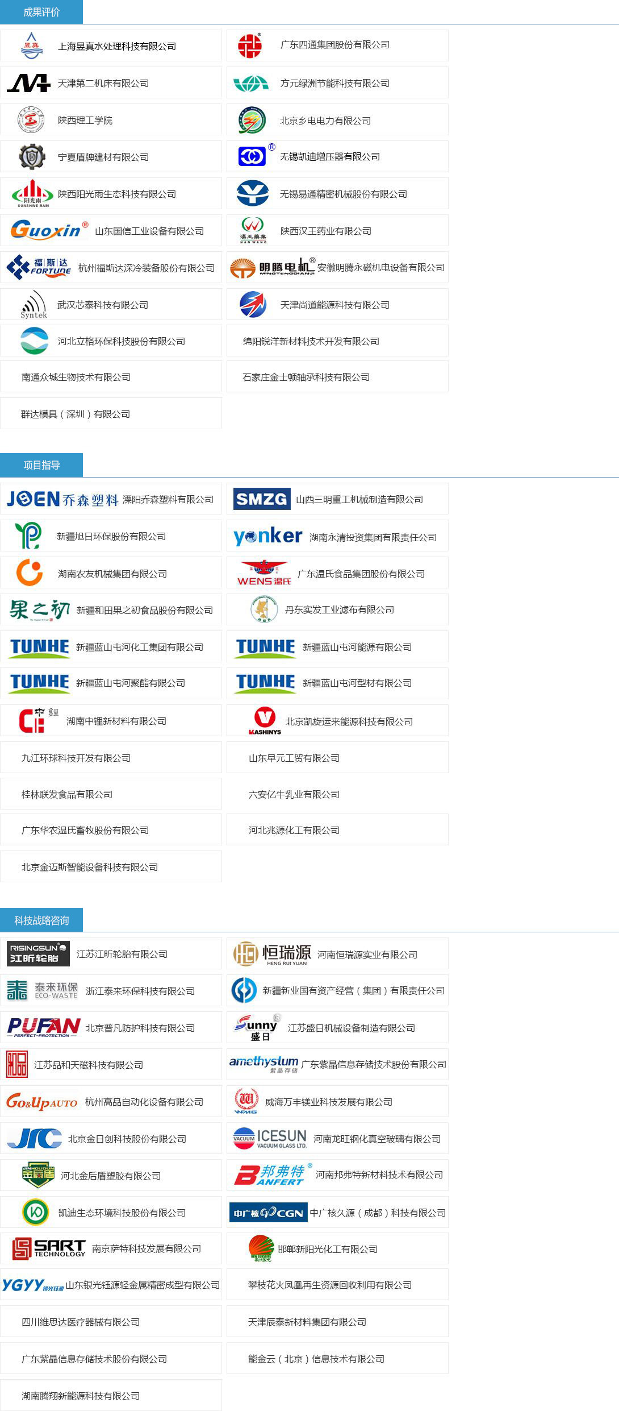The image size is (619, 1411).
Task: Click the 明腾电机 logo
Action: click(x=273, y=267)
